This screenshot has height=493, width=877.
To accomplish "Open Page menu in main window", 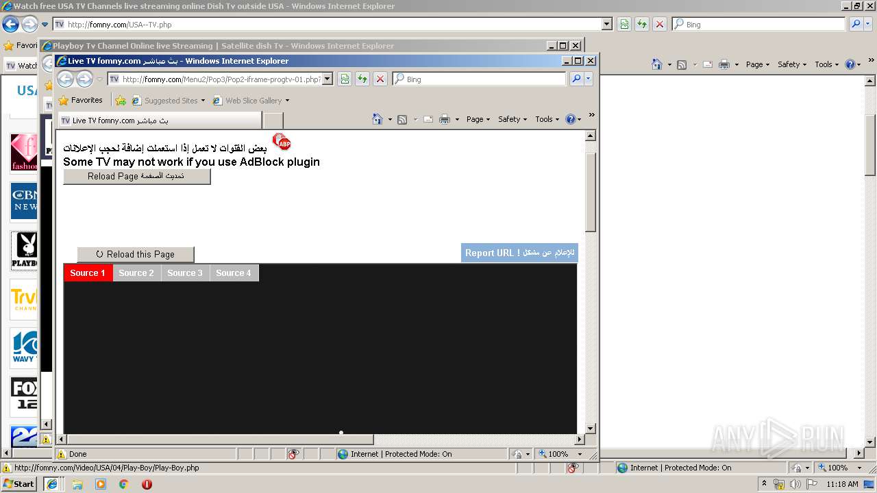I will pyautogui.click(x=758, y=64).
